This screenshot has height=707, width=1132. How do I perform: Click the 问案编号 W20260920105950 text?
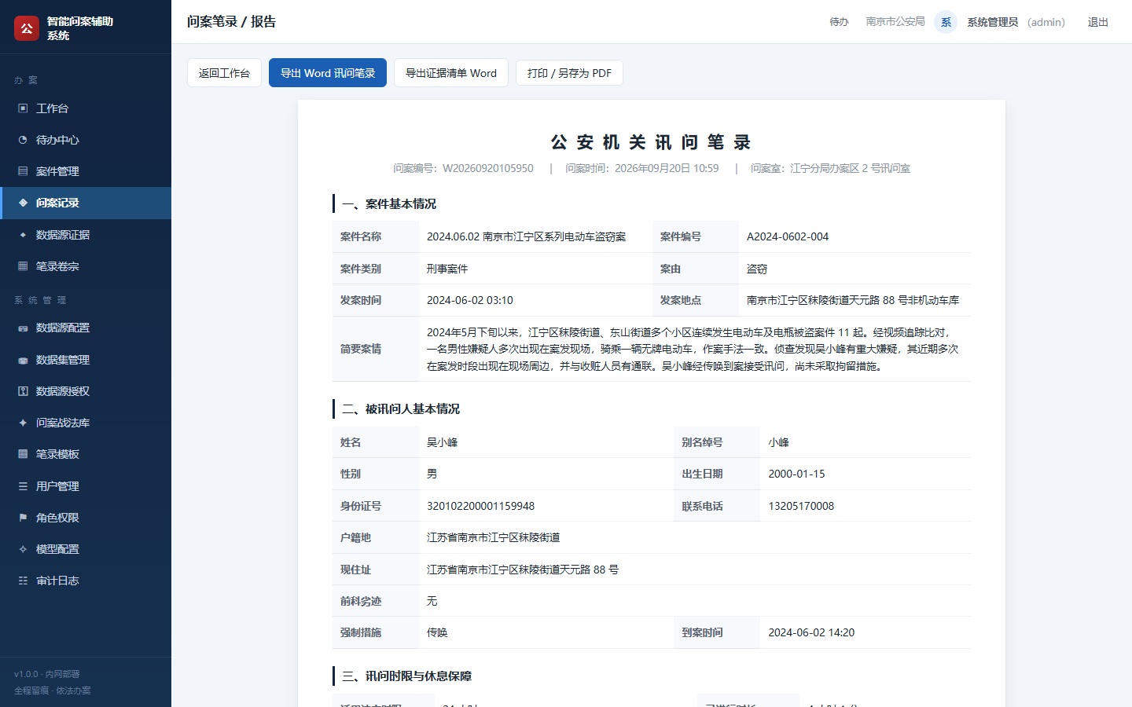click(463, 168)
